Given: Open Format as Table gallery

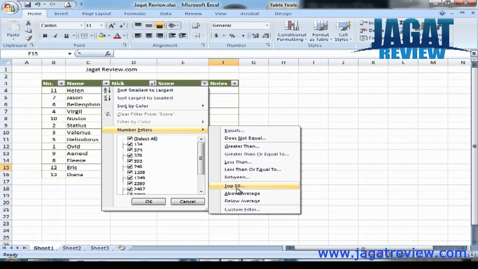Looking at the screenshot, I should point(320,31).
